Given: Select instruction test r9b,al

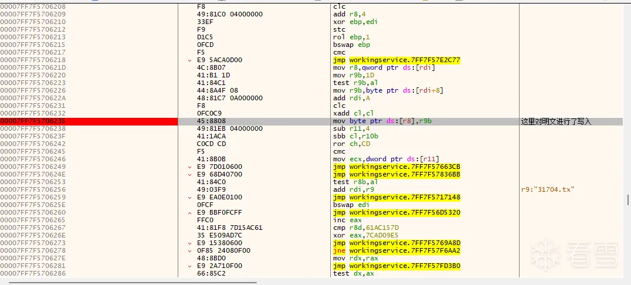Looking at the screenshot, I should (x=355, y=83).
